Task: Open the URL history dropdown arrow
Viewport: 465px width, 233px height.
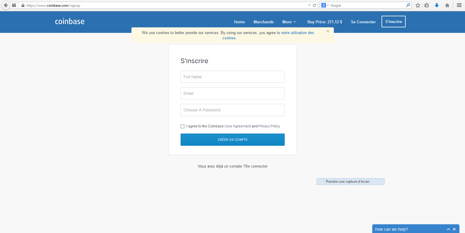Action: point(309,5)
